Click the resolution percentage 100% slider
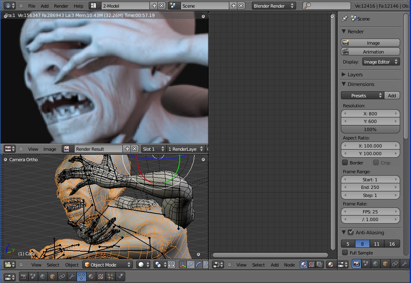This screenshot has height=283, width=411. (370, 129)
